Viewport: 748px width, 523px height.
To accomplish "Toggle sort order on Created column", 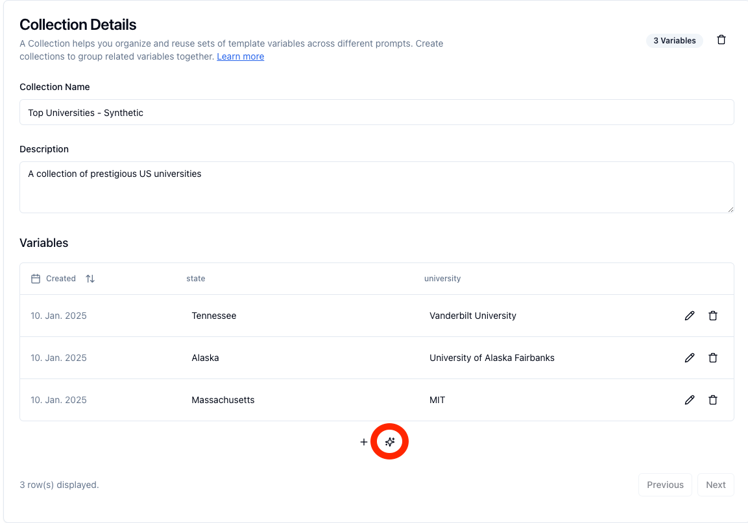I will pyautogui.click(x=90, y=279).
